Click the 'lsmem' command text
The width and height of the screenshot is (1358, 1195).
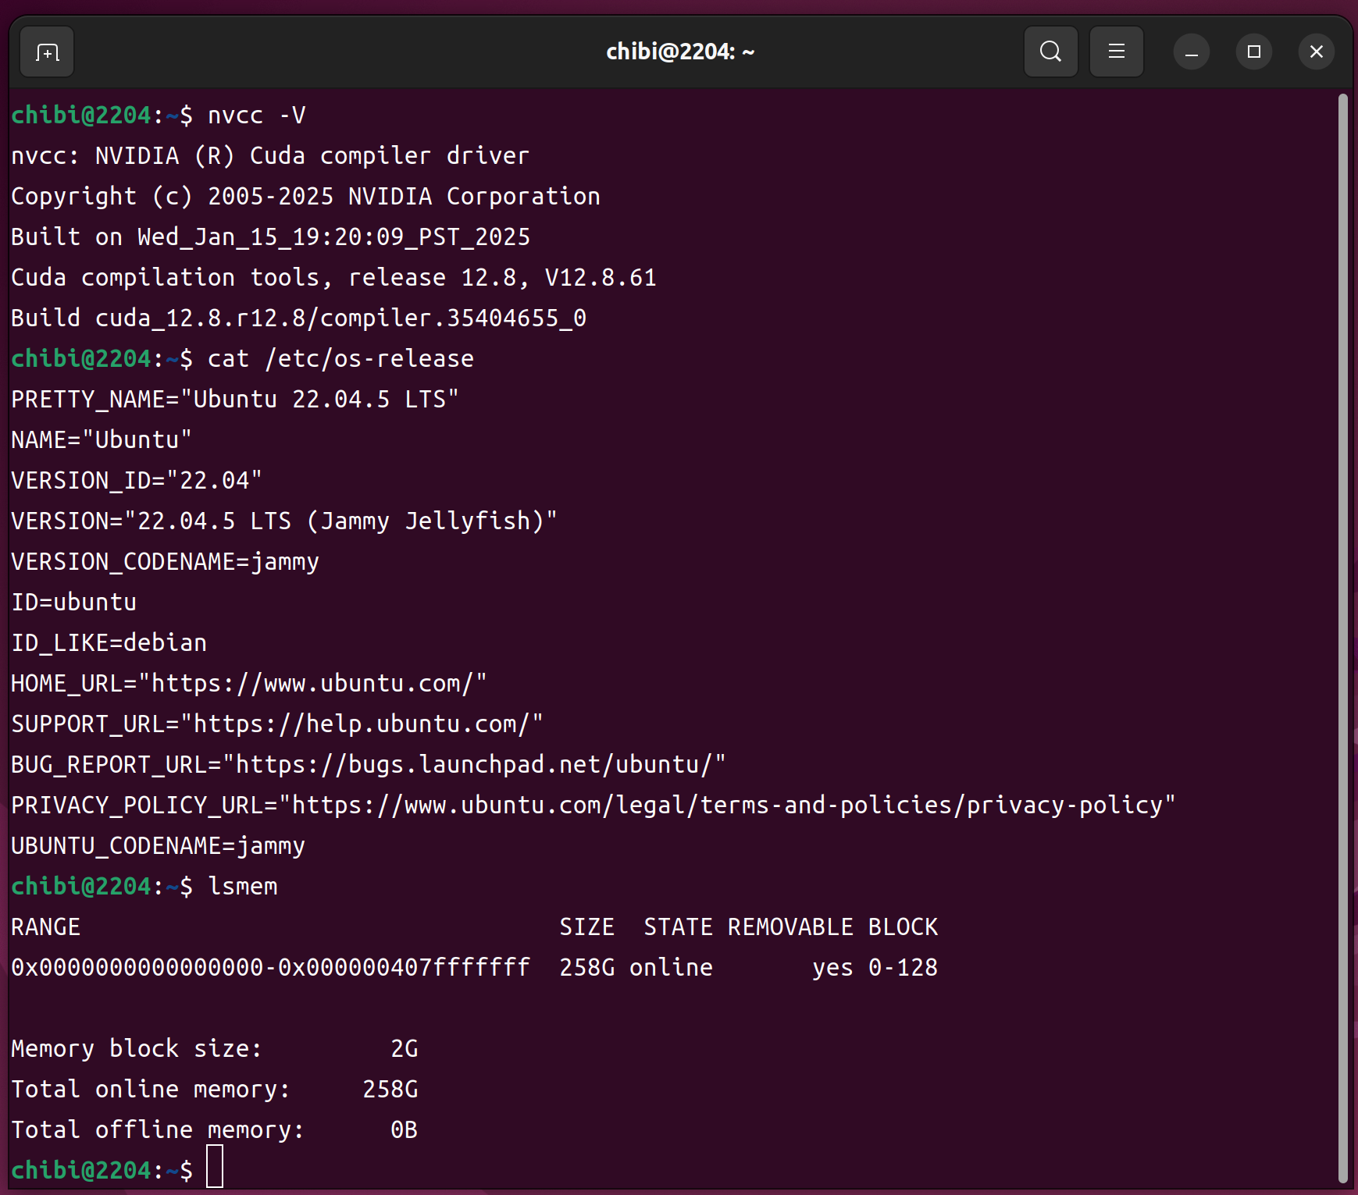coord(243,887)
